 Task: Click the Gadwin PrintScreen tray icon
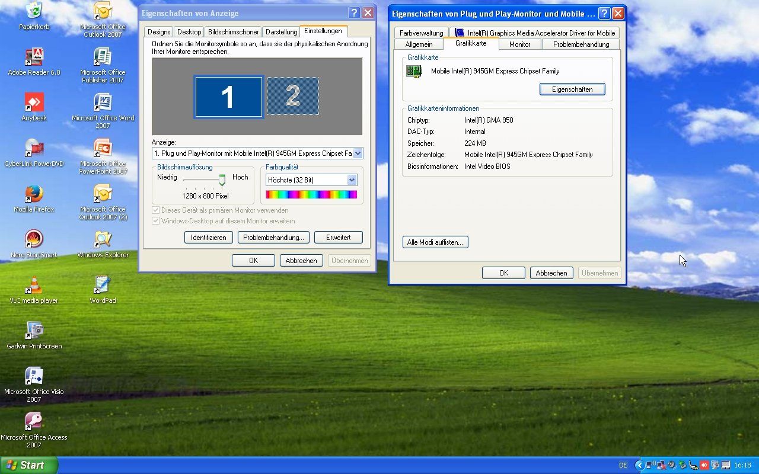715,465
